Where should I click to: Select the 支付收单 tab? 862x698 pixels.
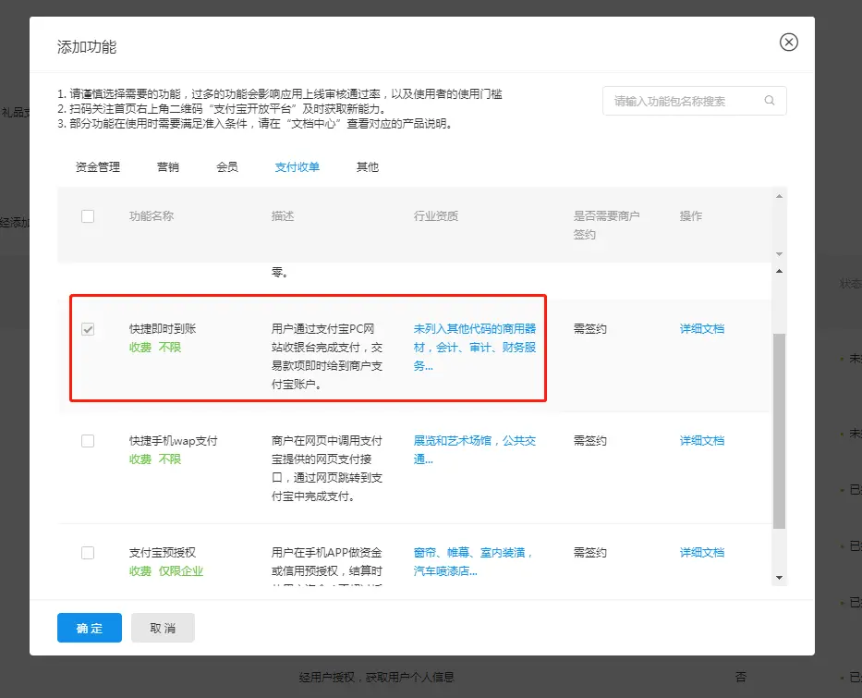297,167
